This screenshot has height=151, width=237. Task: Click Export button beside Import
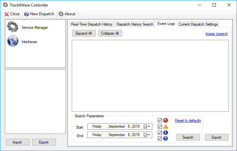coord(44,142)
